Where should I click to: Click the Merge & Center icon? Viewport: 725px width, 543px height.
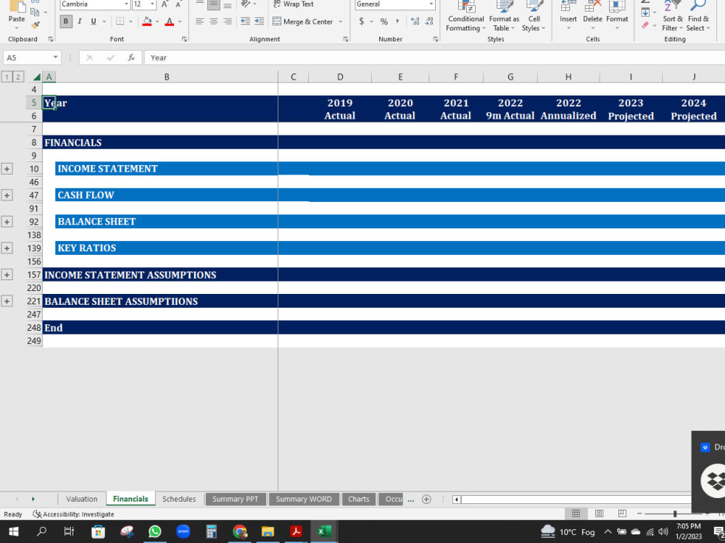(x=277, y=21)
